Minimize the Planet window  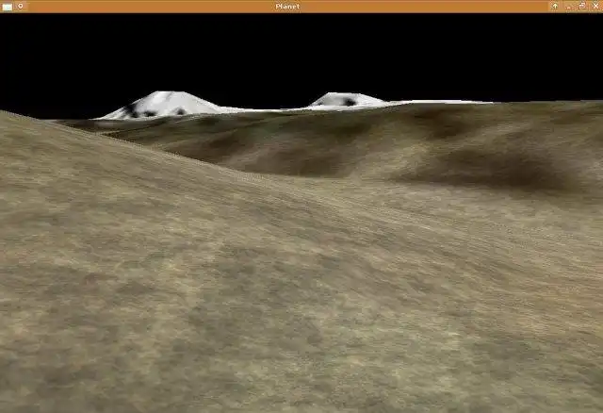569,7
